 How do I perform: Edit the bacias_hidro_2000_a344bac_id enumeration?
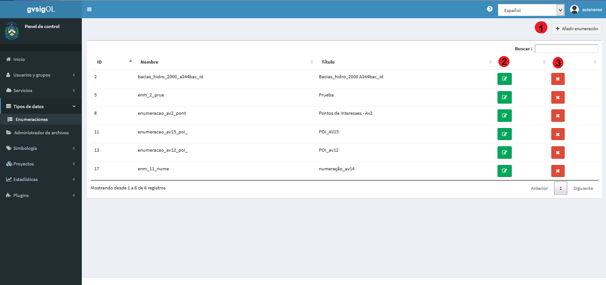click(x=504, y=79)
